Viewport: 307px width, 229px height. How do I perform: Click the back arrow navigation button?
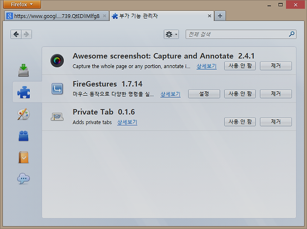[x=16, y=34]
